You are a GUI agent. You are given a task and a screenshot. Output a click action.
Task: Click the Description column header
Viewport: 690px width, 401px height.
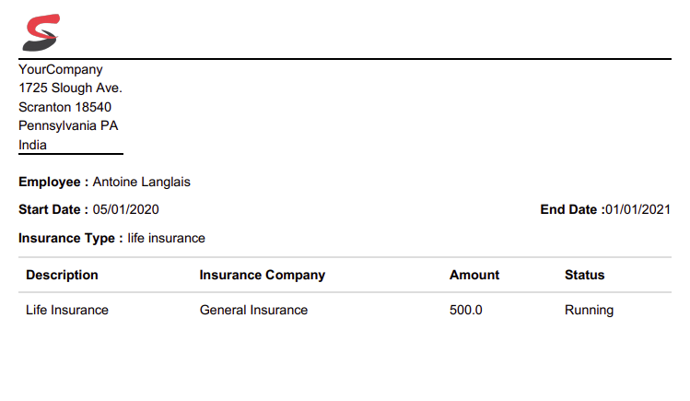point(62,275)
